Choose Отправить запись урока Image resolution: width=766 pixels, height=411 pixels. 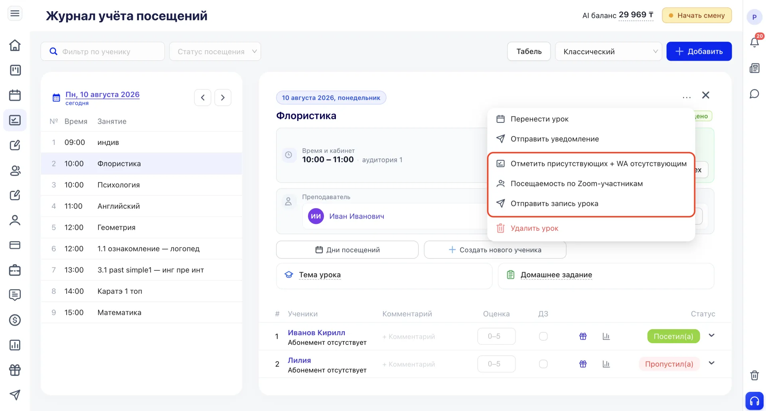[x=591, y=204]
